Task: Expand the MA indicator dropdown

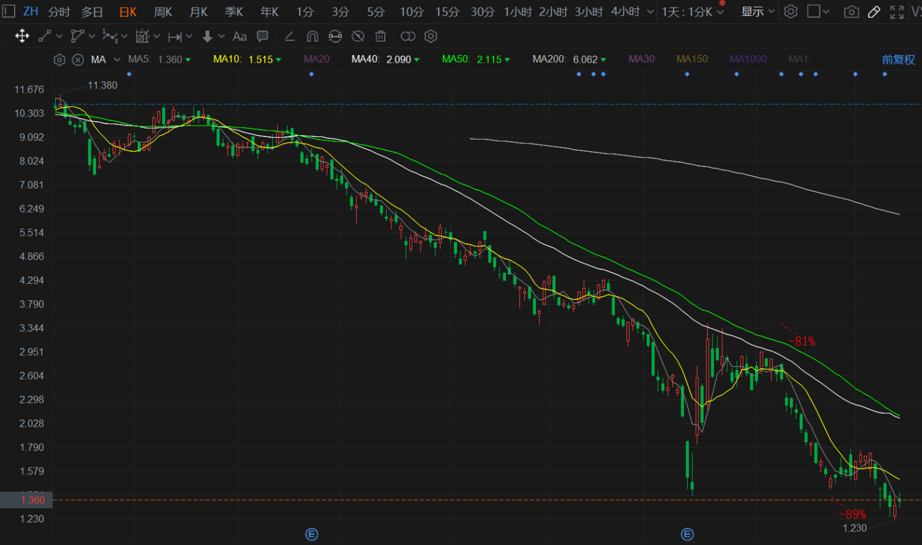Action: [117, 60]
